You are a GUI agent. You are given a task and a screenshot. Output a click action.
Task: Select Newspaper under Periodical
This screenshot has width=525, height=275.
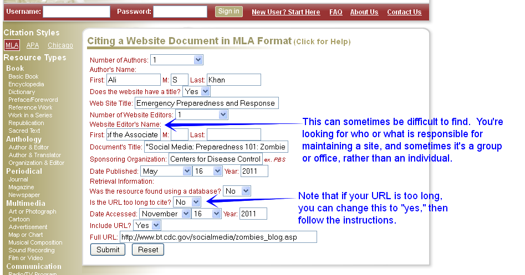(x=24, y=195)
